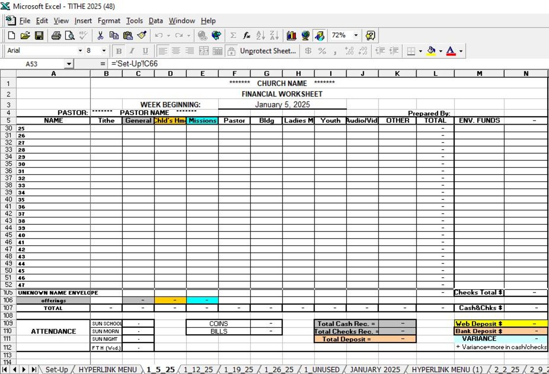Open the Undo history dropdown arrow
The width and height of the screenshot is (549, 374).
168,35
